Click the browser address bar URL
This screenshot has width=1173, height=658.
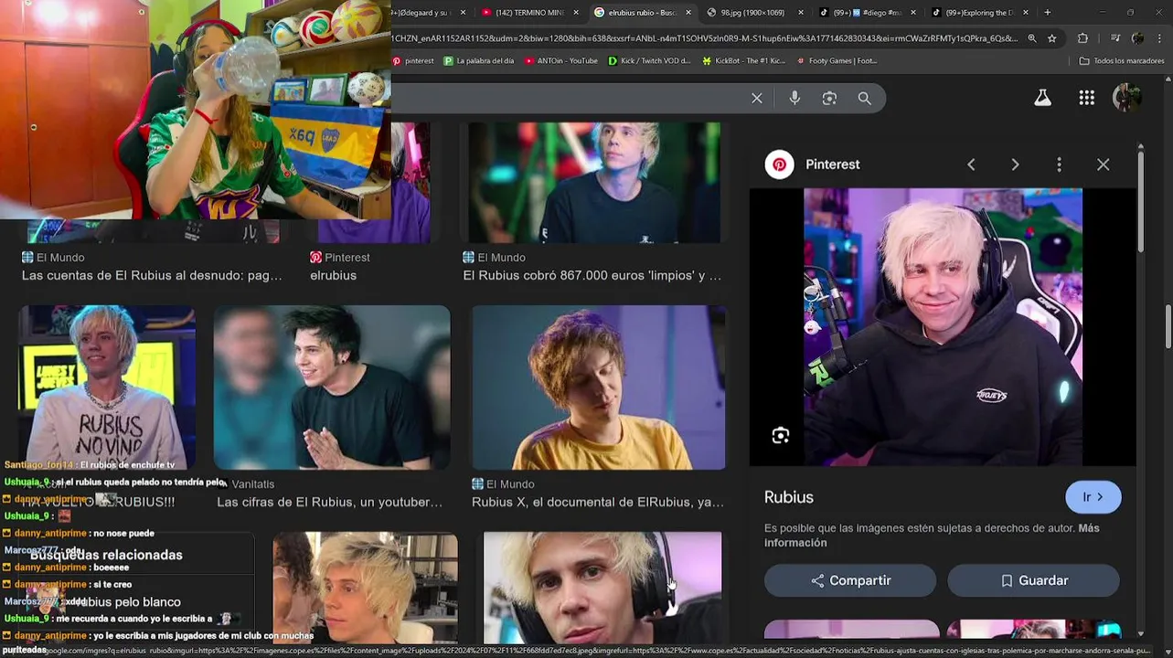[x=704, y=38]
